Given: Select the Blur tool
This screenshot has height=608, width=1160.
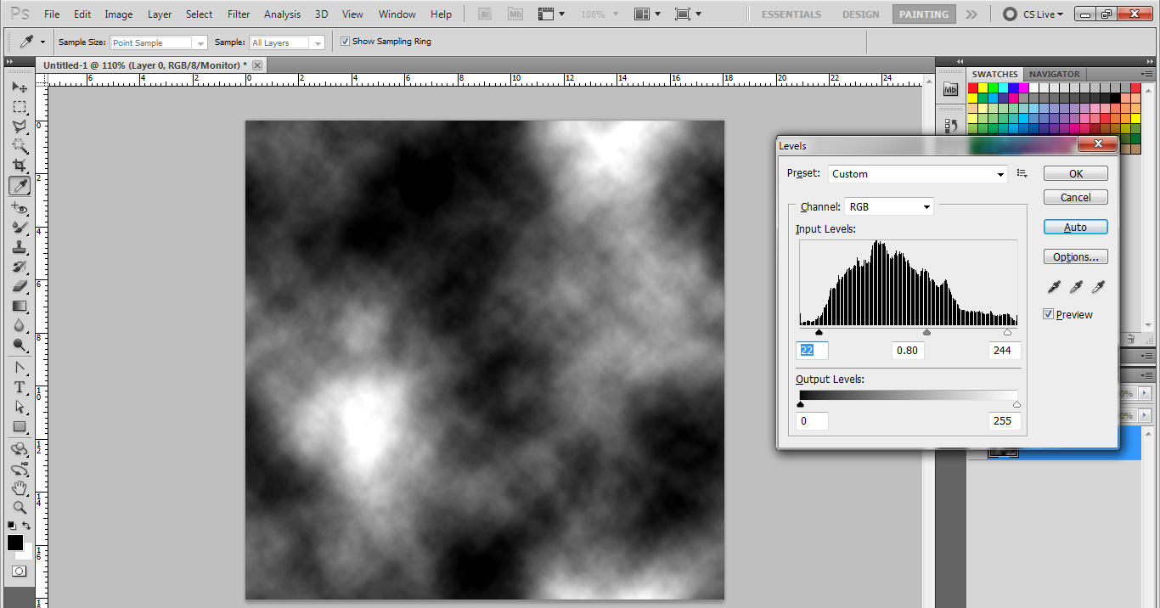Looking at the screenshot, I should [19, 325].
